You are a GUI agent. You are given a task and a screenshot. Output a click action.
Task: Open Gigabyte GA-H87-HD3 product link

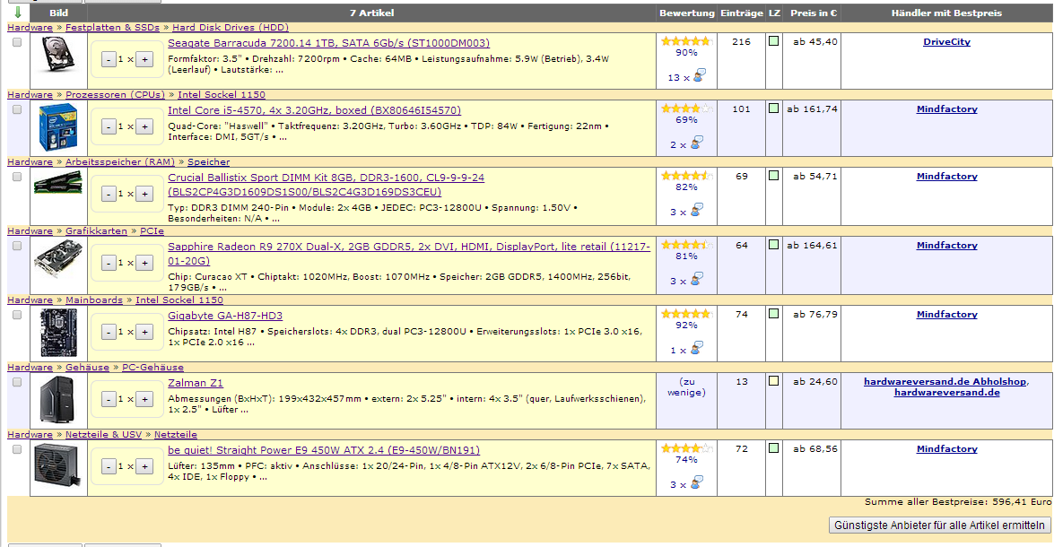pyautogui.click(x=225, y=316)
